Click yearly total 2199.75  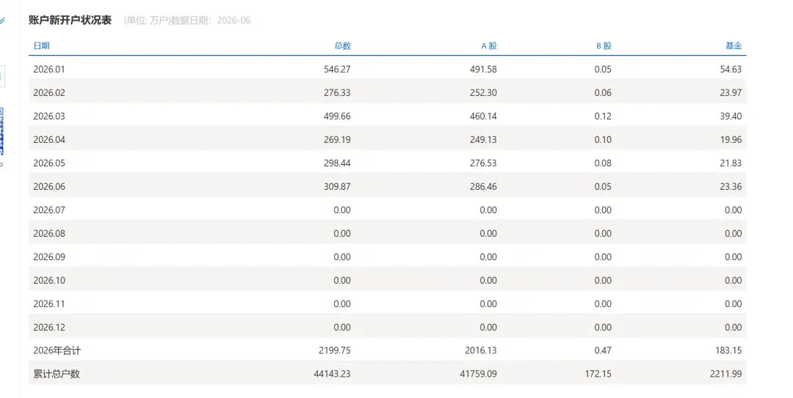(x=334, y=350)
